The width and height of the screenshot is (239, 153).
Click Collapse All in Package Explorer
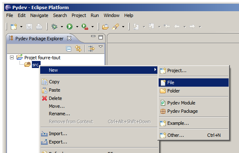pos(69,49)
